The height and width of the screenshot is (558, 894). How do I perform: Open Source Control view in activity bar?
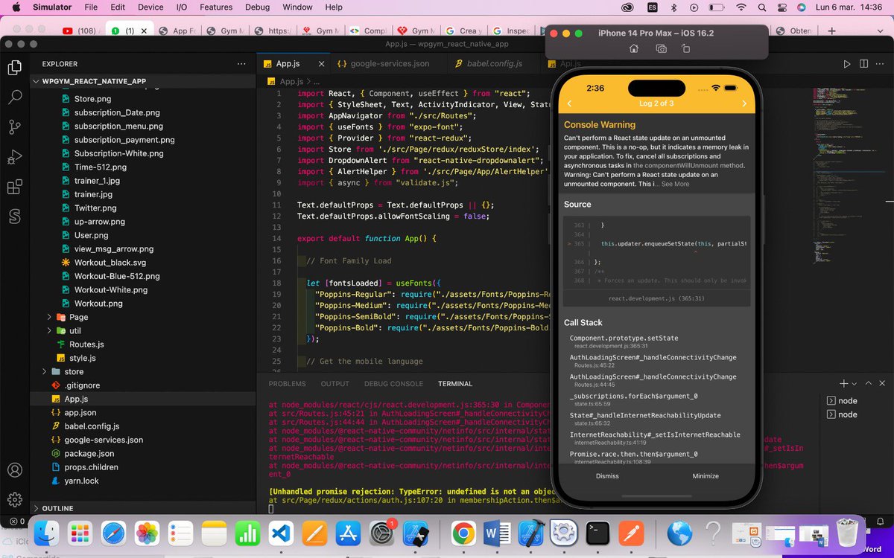pyautogui.click(x=14, y=127)
